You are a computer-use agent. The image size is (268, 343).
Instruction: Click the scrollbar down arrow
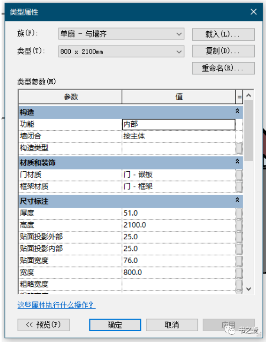pyautogui.click(x=248, y=289)
